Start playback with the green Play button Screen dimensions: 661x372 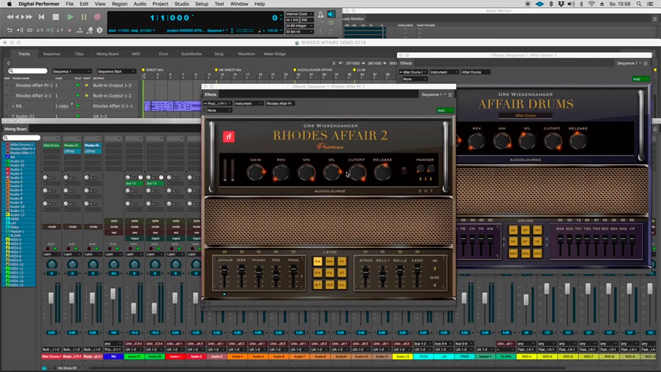[70, 17]
